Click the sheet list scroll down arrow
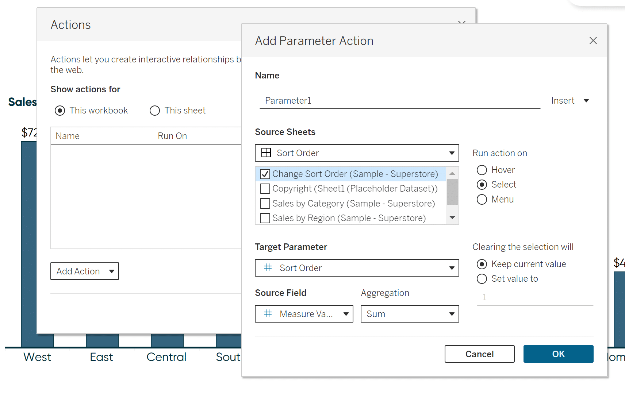The height and width of the screenshot is (397, 625). (452, 217)
